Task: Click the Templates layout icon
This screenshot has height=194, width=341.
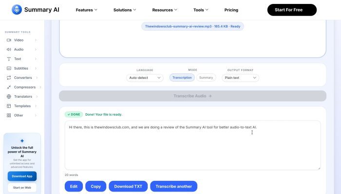Action: 9,106
